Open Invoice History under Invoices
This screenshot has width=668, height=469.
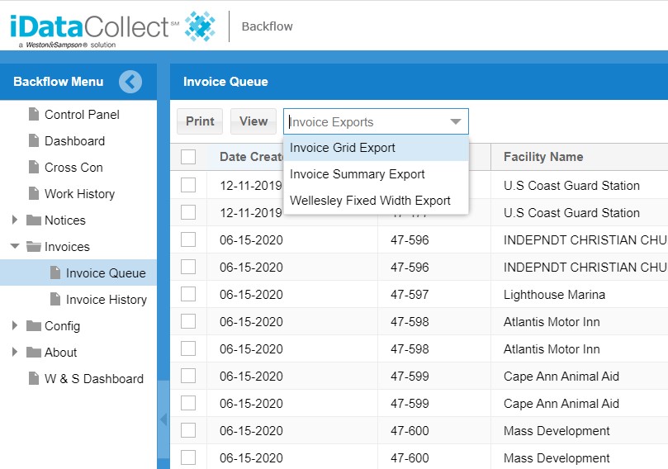tap(107, 300)
